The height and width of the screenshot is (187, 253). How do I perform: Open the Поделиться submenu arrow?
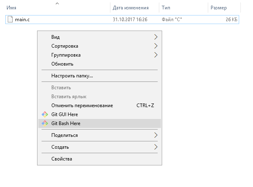(156, 135)
